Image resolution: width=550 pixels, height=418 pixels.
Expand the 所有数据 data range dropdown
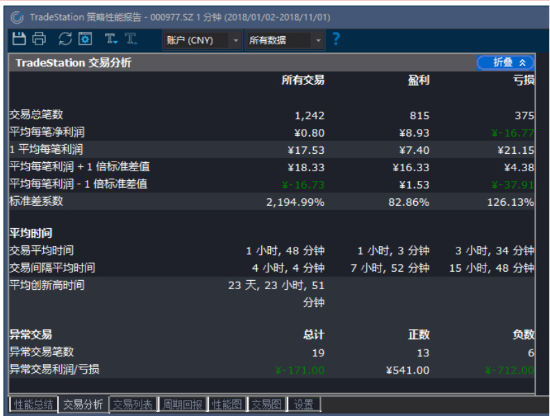[x=285, y=40]
